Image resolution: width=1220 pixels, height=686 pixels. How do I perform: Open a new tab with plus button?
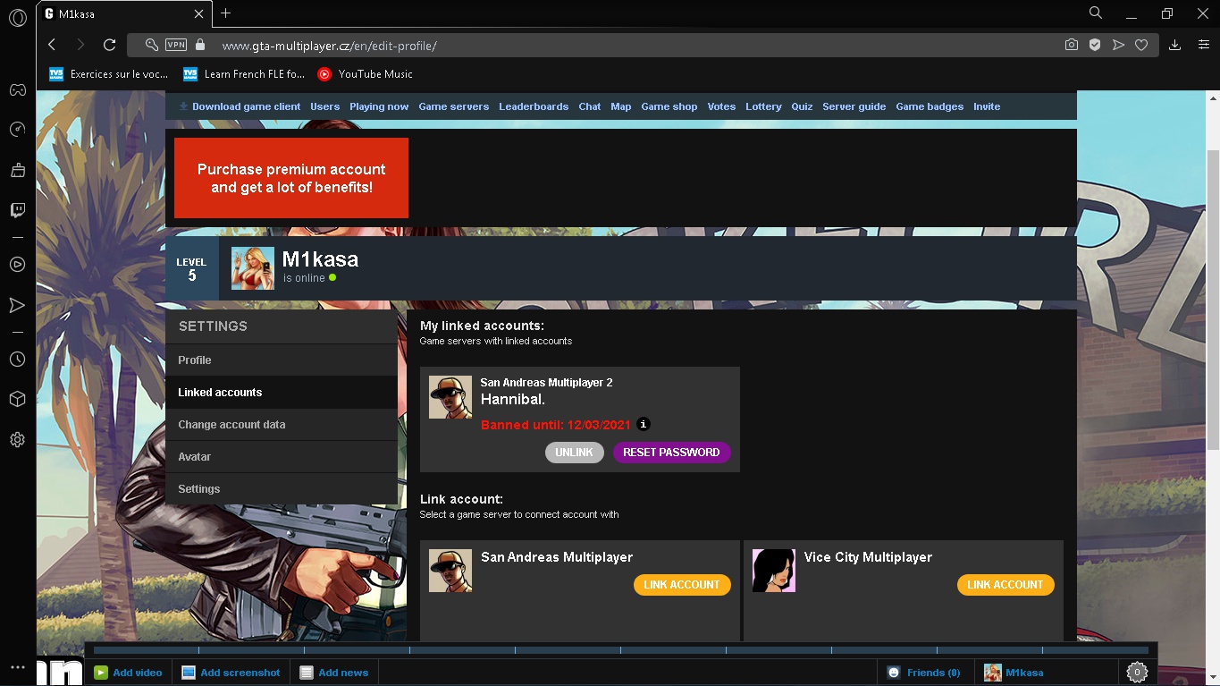(x=225, y=13)
